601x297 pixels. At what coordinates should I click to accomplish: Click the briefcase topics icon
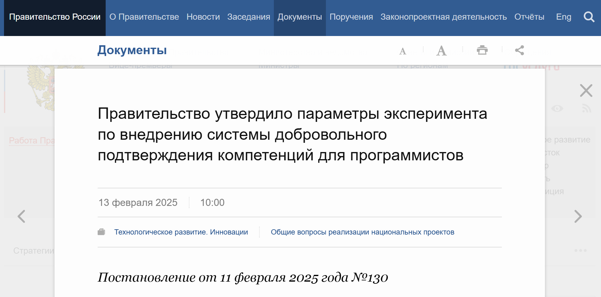coord(101,232)
